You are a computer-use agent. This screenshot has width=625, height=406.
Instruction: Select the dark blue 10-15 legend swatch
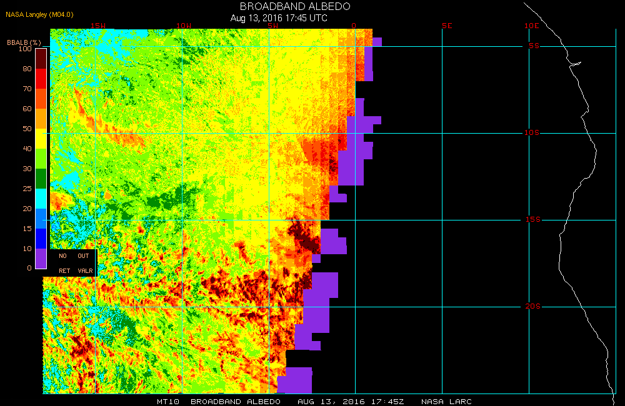pos(41,238)
